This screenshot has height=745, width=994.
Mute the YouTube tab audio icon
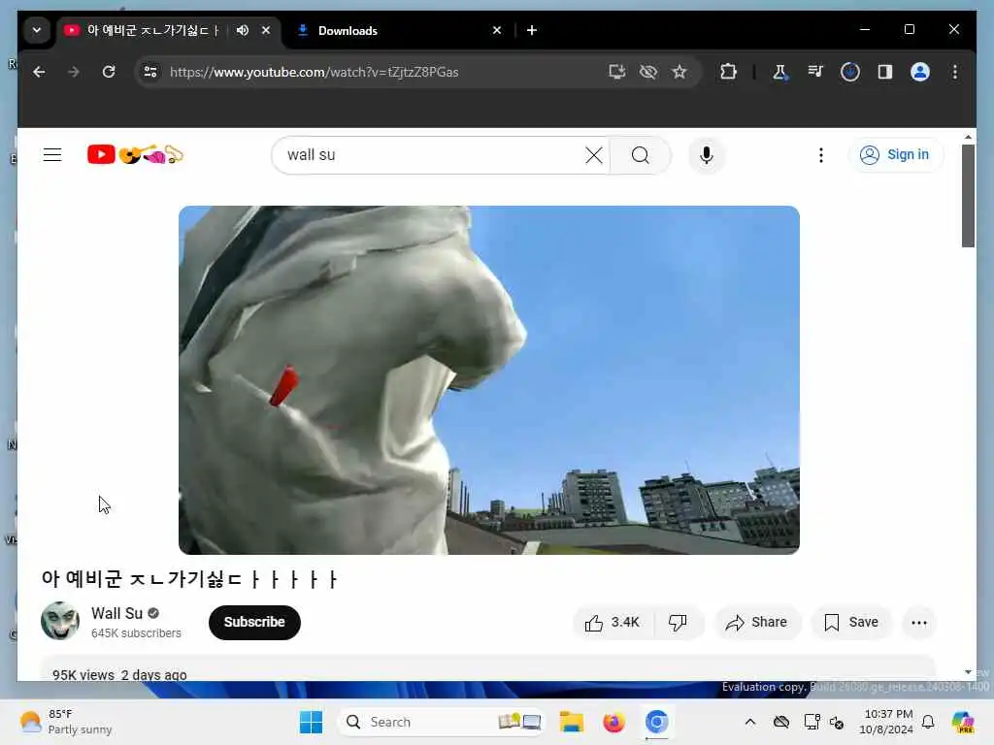[242, 30]
